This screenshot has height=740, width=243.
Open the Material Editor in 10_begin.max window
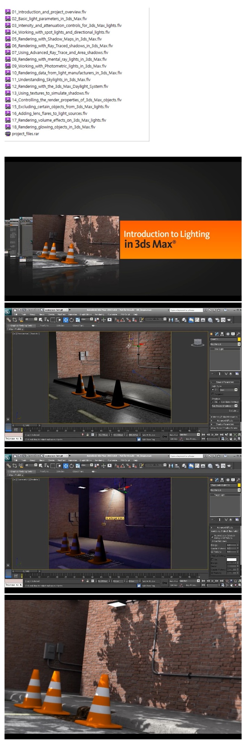tap(211, 465)
